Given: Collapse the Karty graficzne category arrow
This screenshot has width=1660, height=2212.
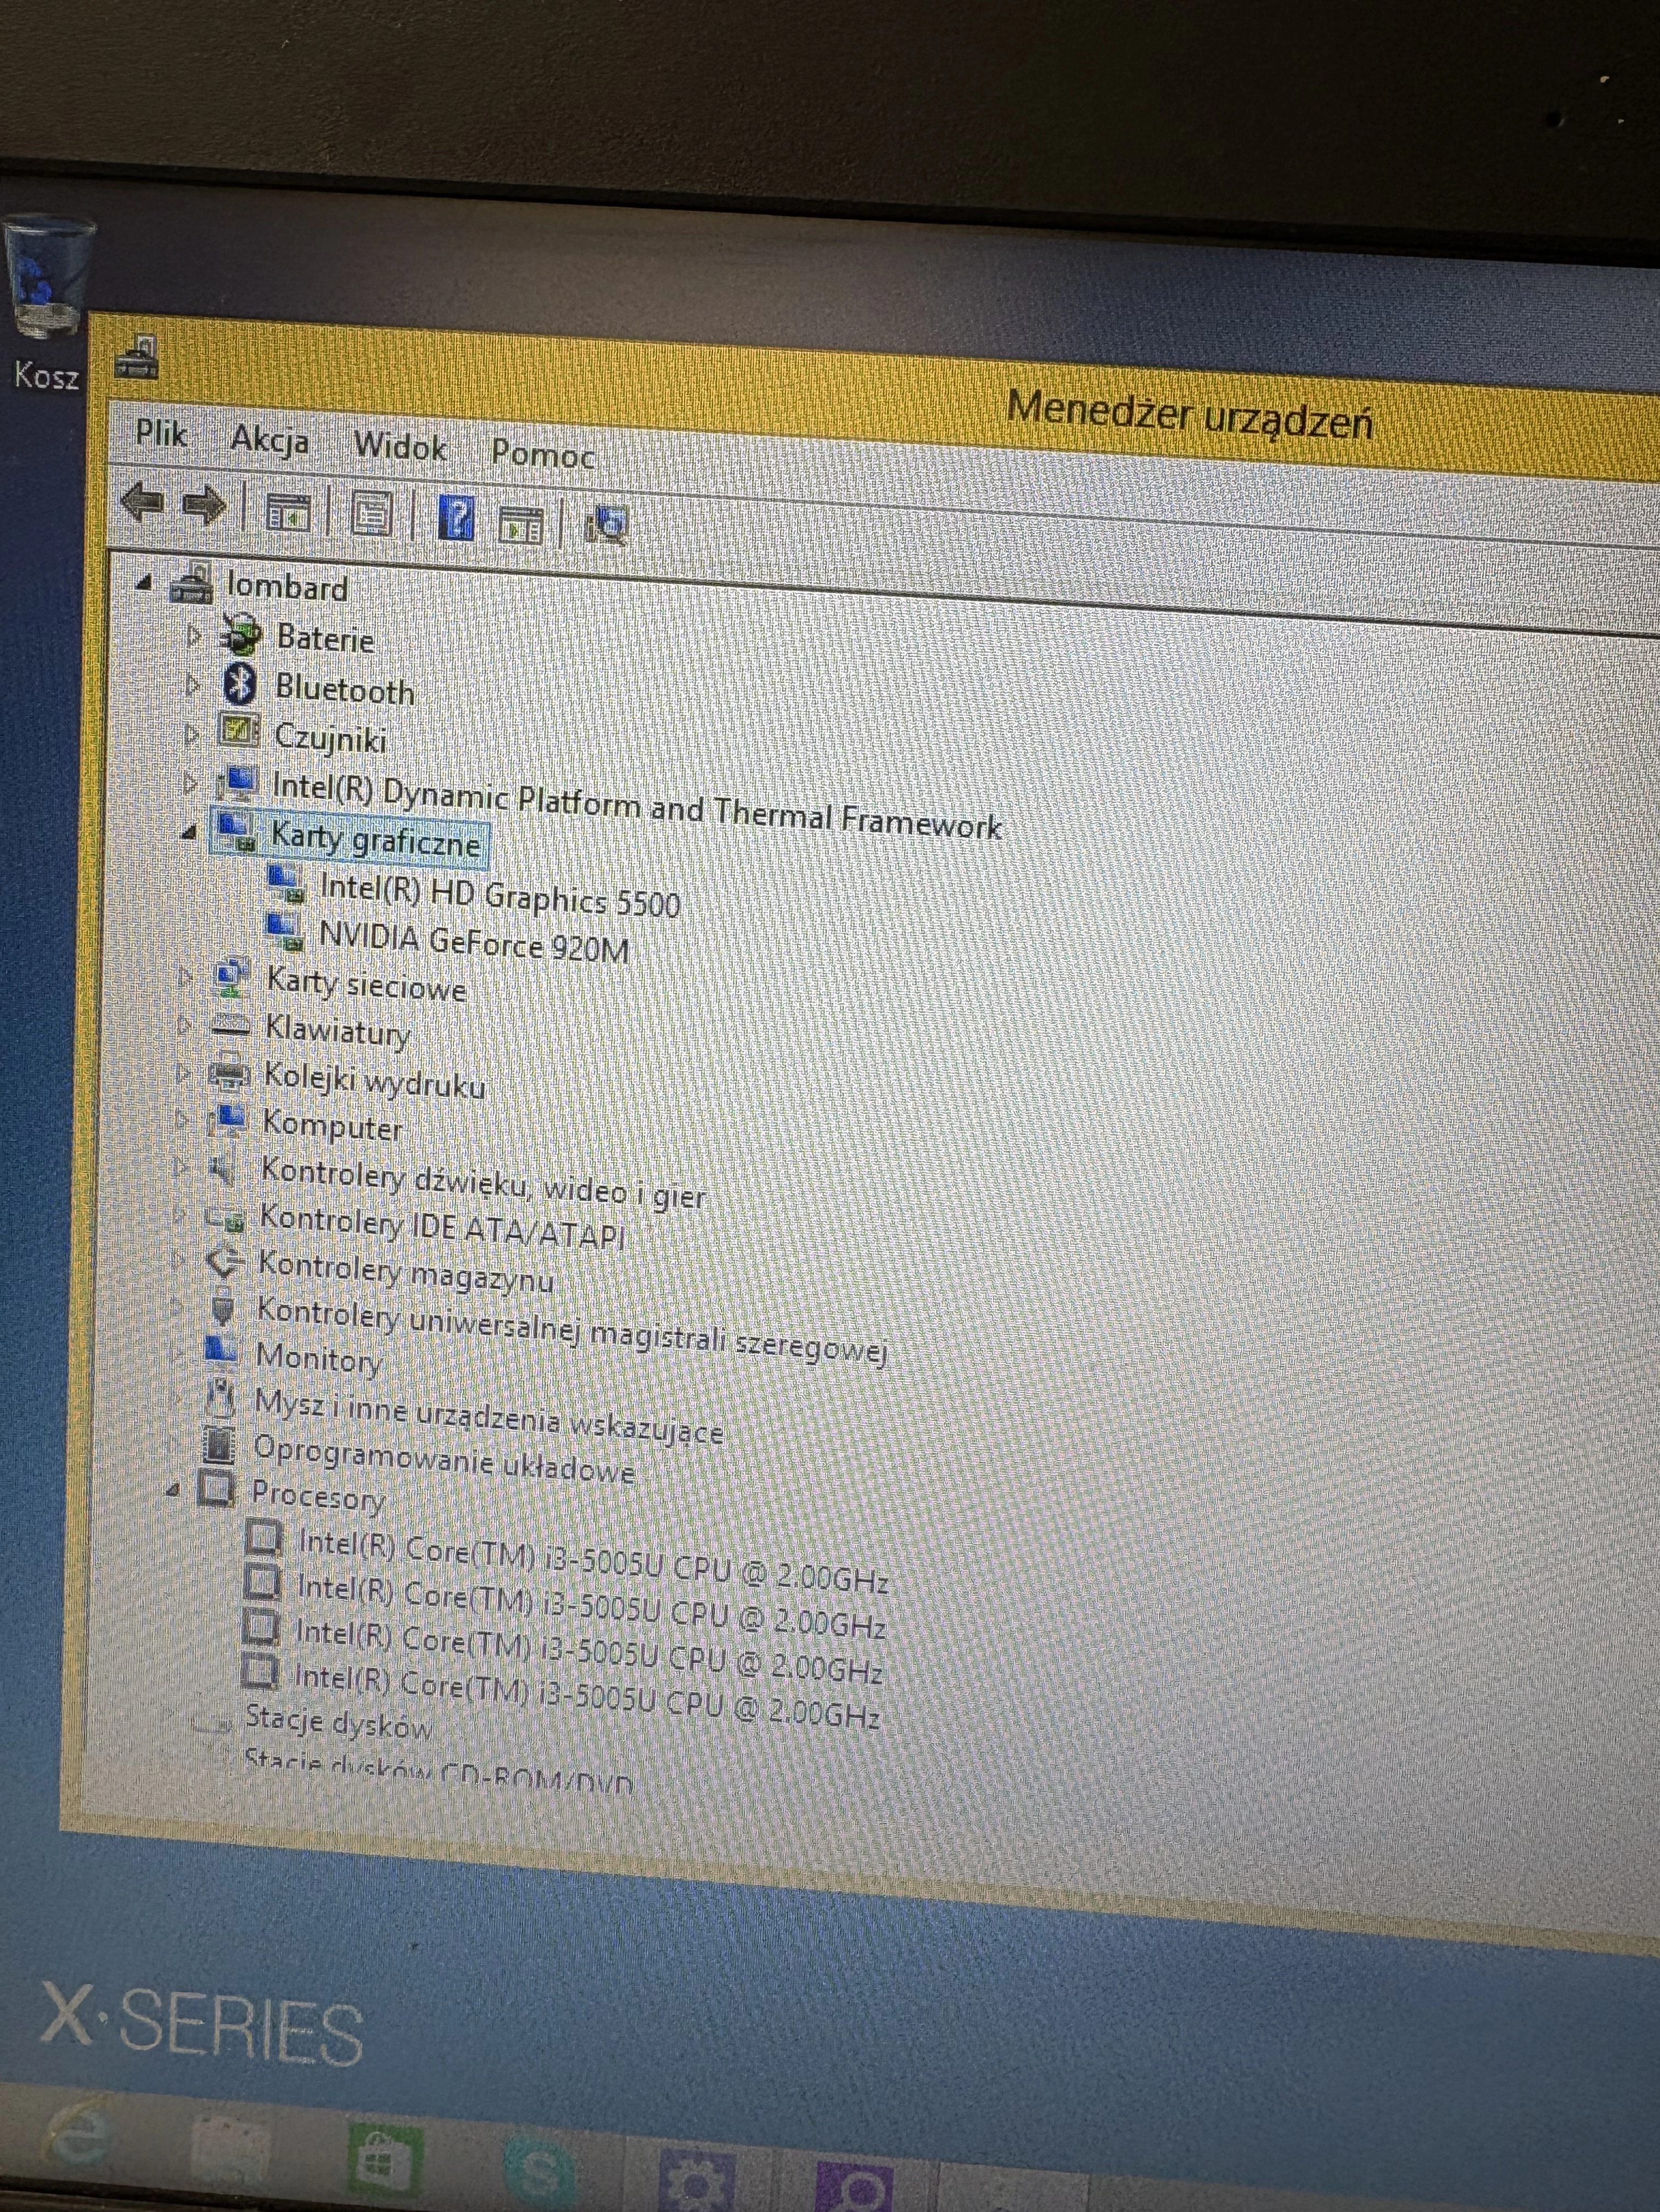Looking at the screenshot, I should click(x=188, y=832).
